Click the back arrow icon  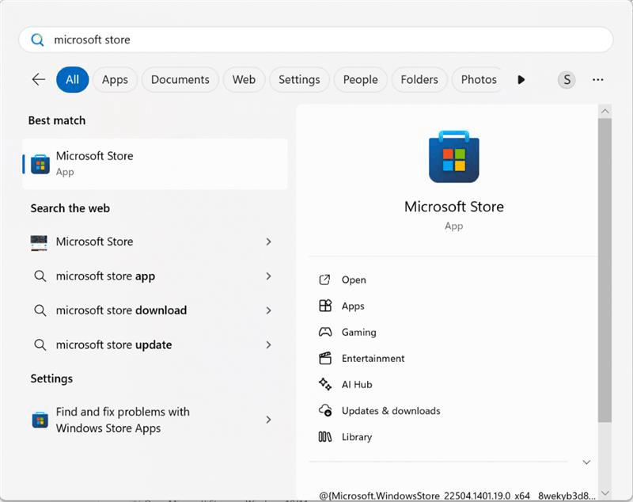[x=38, y=79]
